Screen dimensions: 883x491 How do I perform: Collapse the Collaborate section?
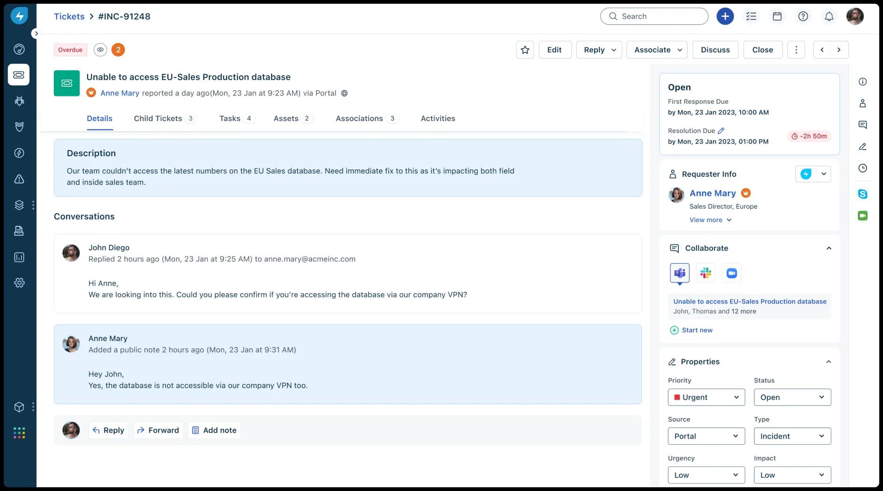[x=829, y=248]
